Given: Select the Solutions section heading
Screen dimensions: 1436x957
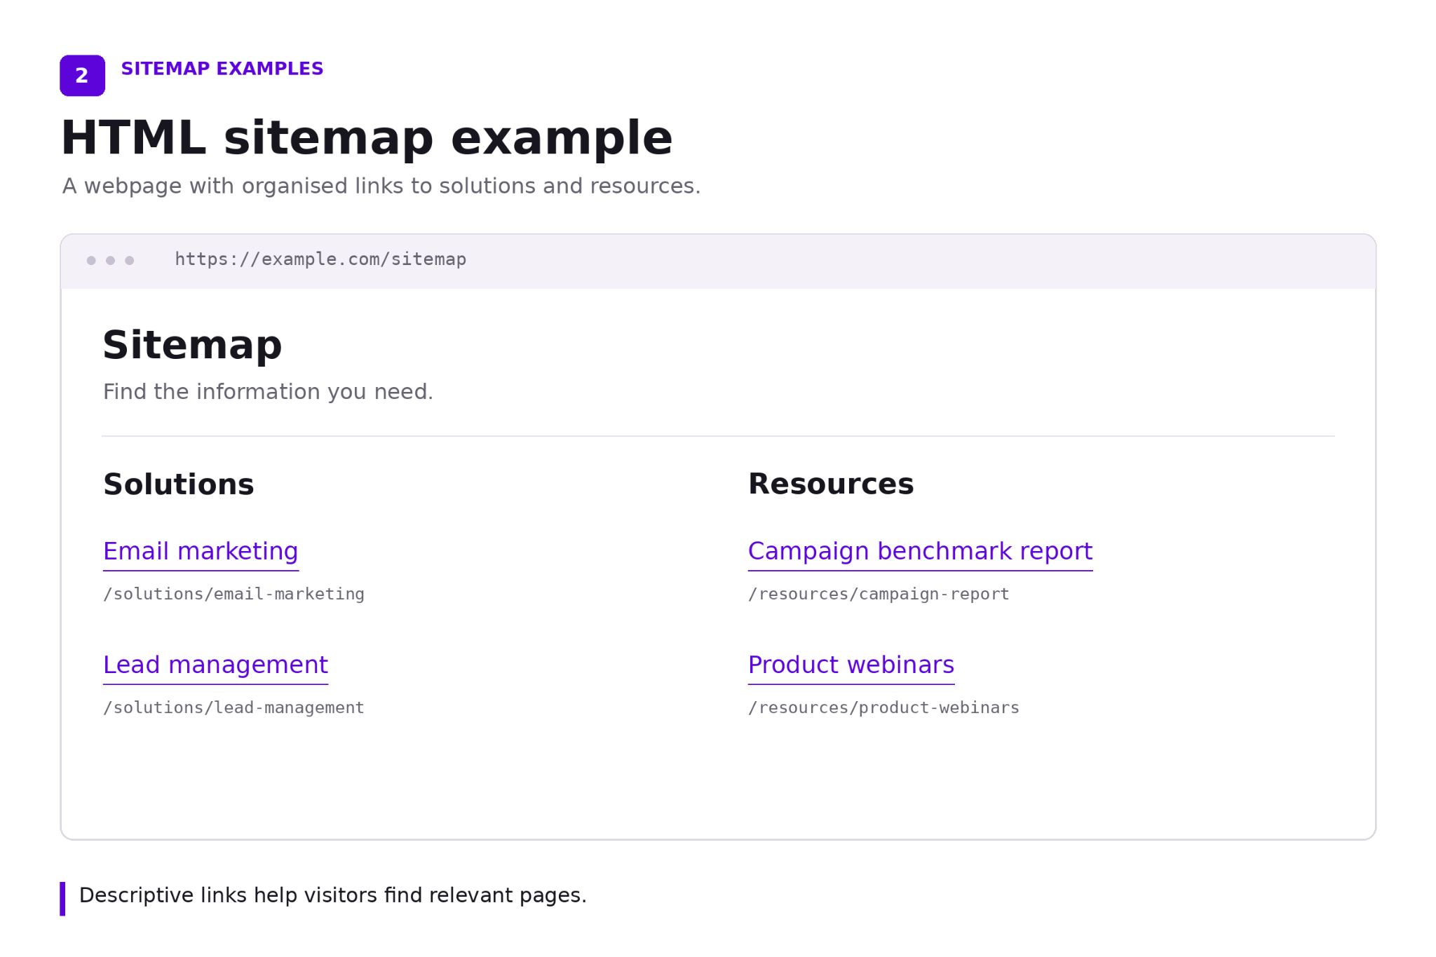Looking at the screenshot, I should [x=178, y=484].
